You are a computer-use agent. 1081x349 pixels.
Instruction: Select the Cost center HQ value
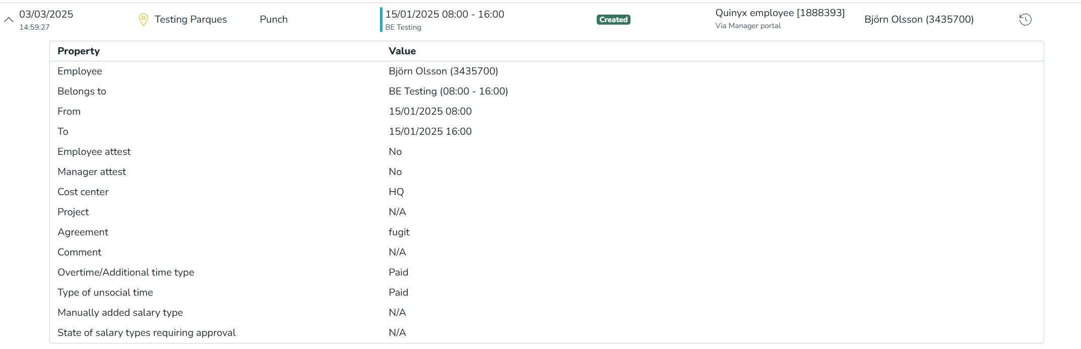(396, 192)
